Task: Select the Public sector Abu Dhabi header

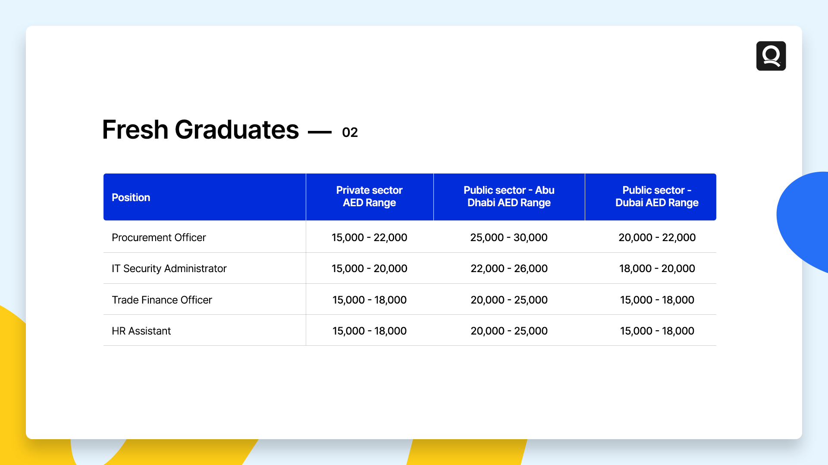Action: coord(509,197)
